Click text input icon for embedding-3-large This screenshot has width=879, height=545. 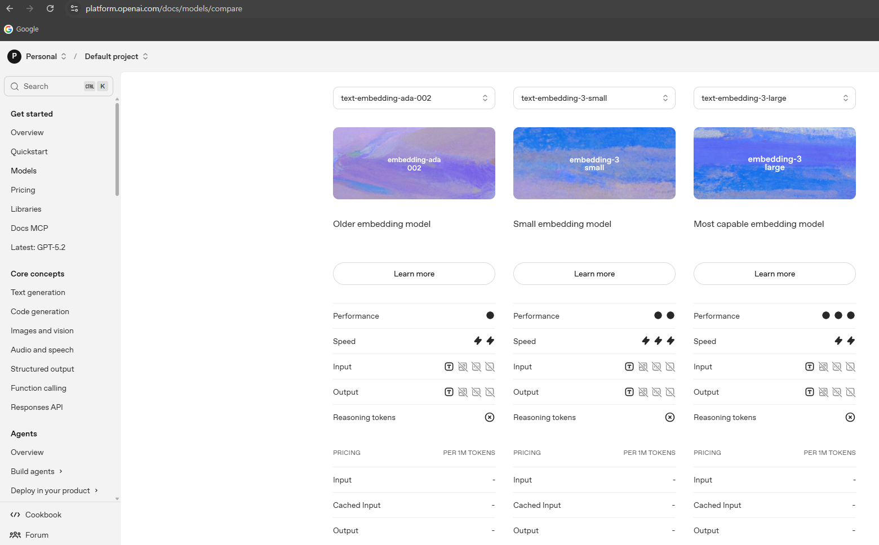810,367
